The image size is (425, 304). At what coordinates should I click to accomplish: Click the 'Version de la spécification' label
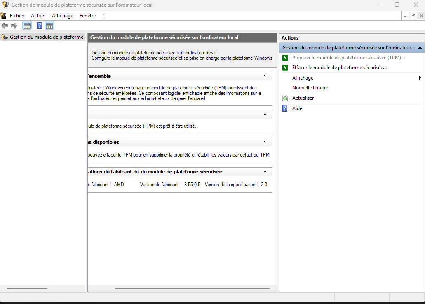(231, 185)
